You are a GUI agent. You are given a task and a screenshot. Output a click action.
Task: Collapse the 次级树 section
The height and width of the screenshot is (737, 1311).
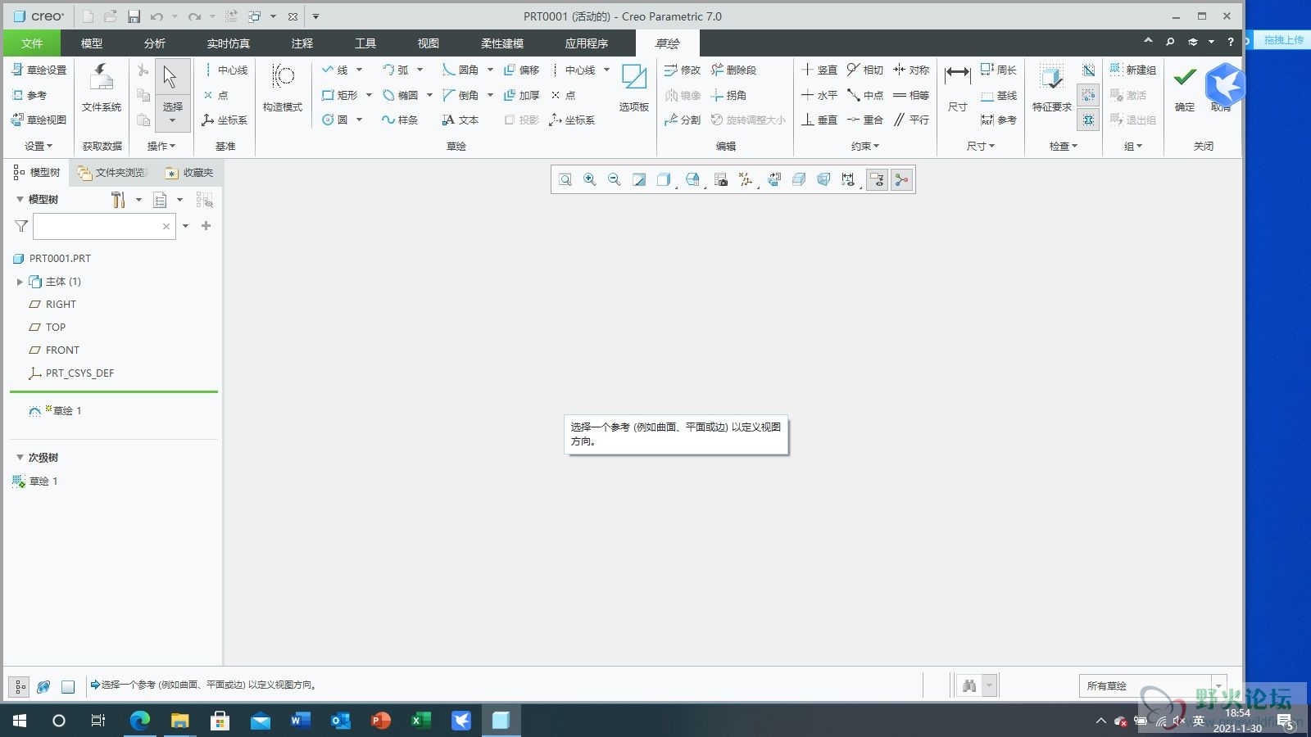coord(20,458)
